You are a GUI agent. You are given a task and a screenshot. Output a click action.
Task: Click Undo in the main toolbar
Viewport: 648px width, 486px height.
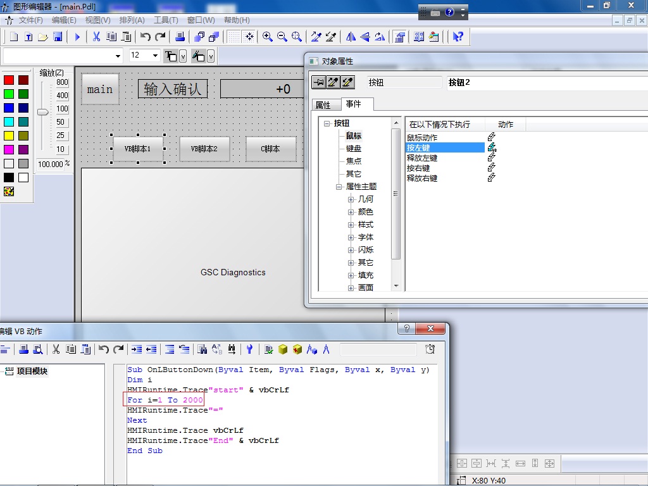pyautogui.click(x=145, y=37)
